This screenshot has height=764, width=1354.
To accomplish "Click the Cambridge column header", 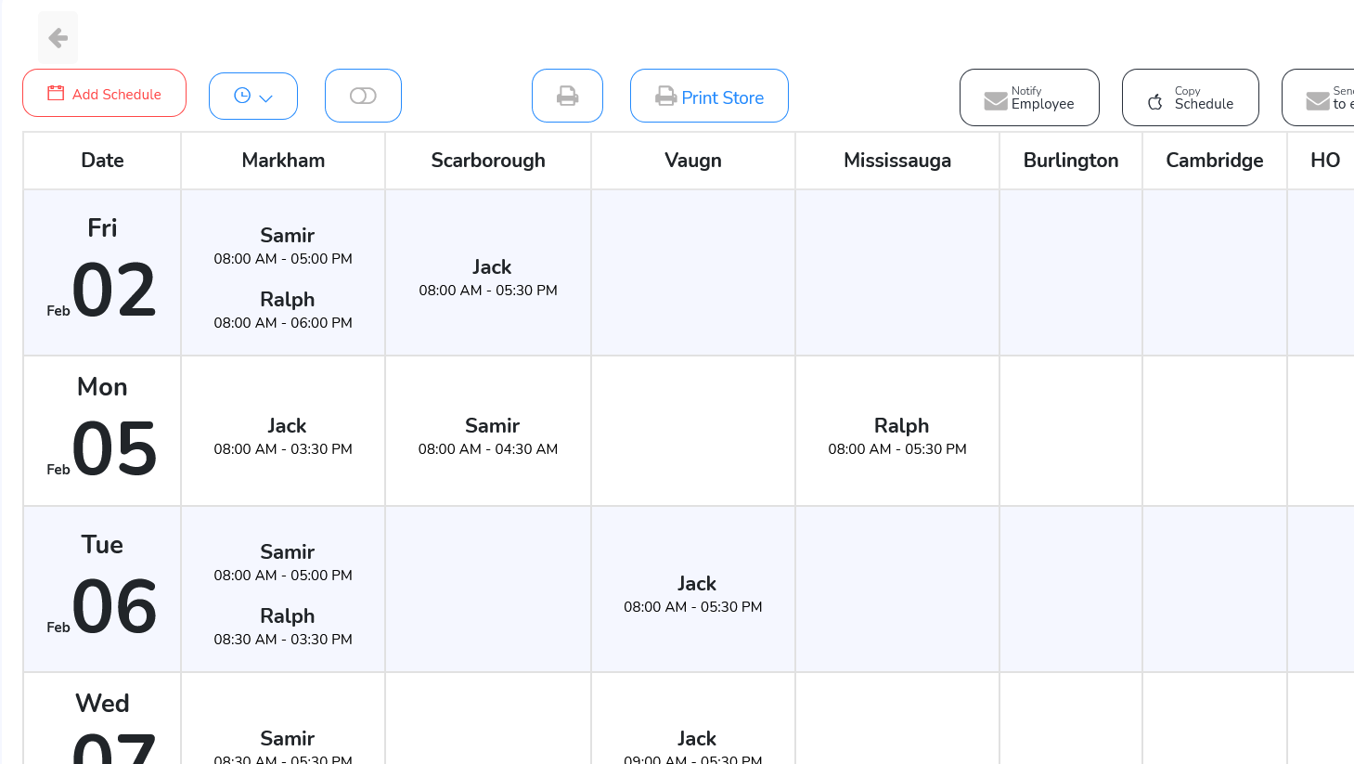I will tap(1214, 161).
